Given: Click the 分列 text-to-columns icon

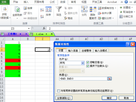Looking at the screenshot, I should 84,9.
